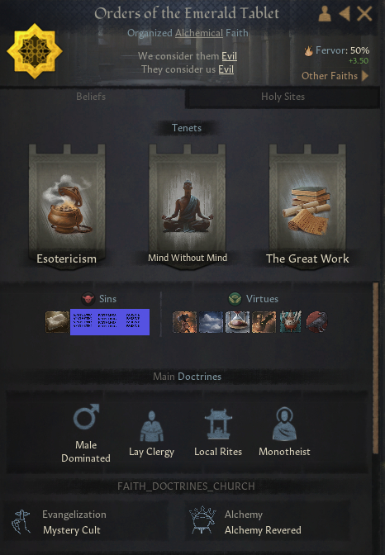The width and height of the screenshot is (385, 555).
Task: Select the Esotericism tenet banner
Action: pyautogui.click(x=67, y=206)
